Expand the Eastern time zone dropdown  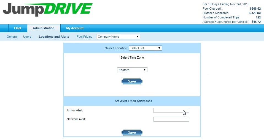132,70
